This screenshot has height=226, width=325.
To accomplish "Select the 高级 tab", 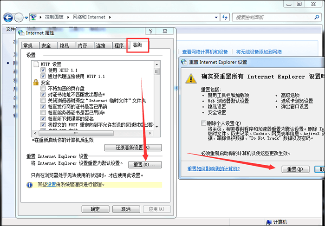I will click(137, 45).
